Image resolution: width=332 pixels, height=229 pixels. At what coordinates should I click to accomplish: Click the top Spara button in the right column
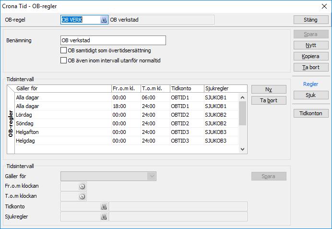click(311, 34)
